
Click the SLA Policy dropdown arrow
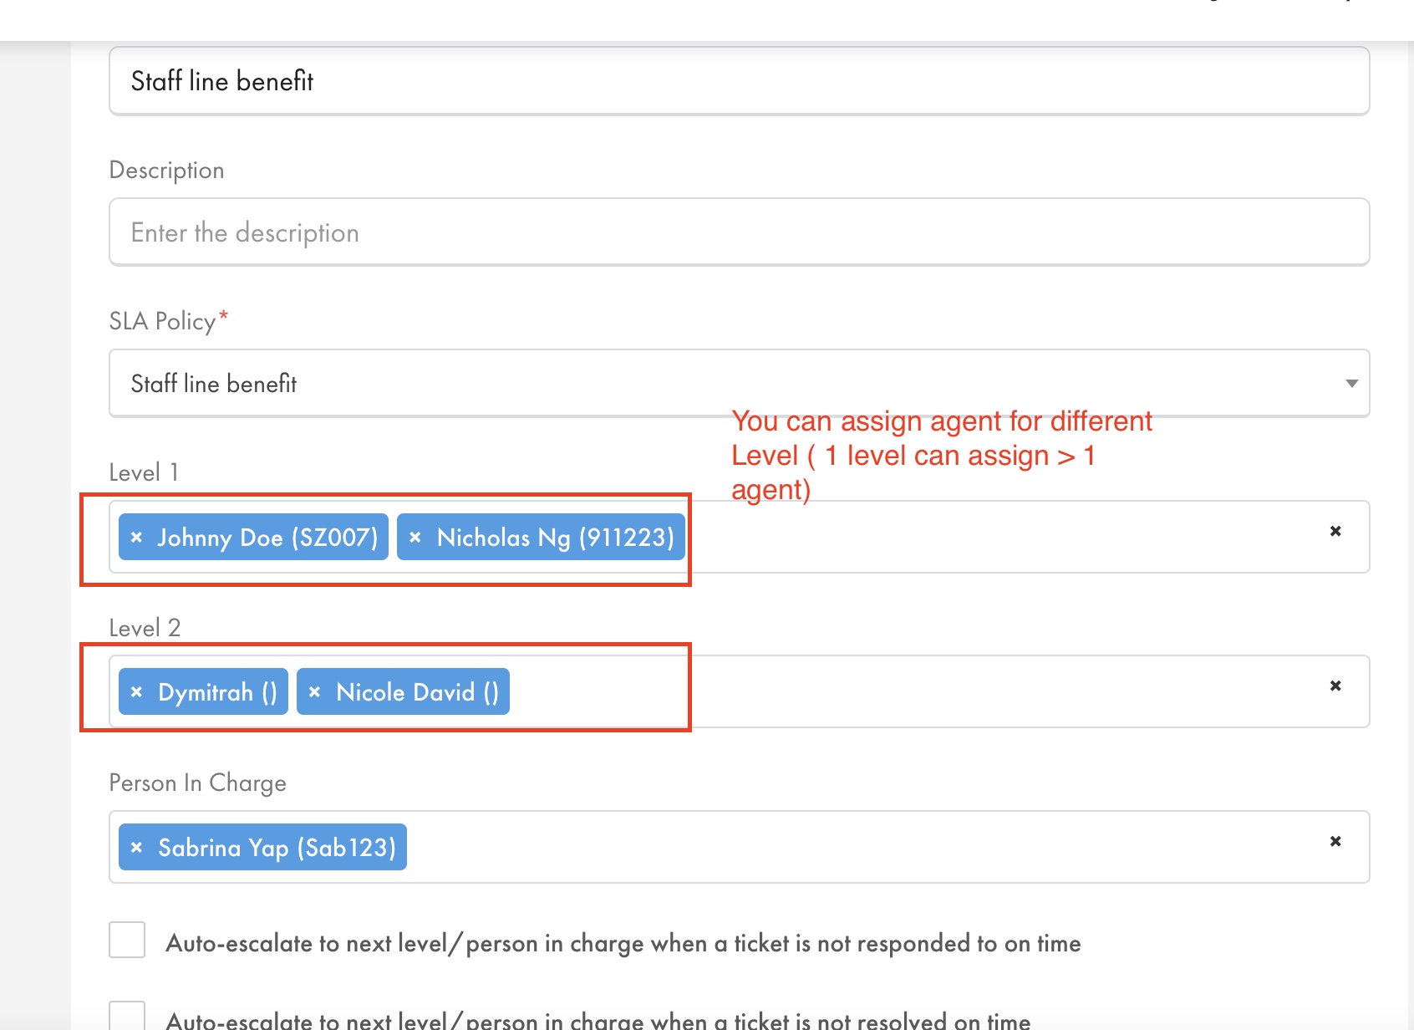(1351, 384)
